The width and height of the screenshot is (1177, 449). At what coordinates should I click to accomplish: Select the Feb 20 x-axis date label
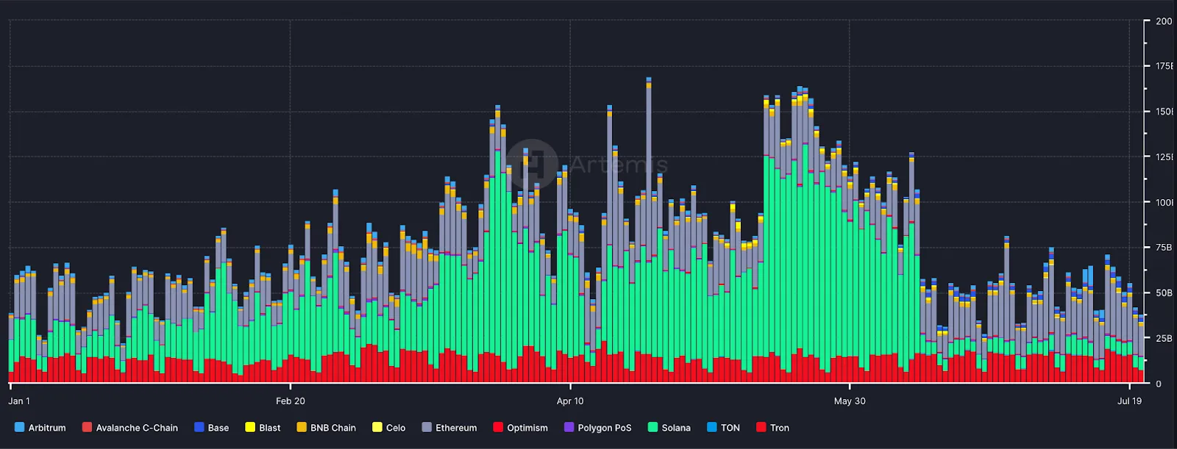pyautogui.click(x=290, y=401)
